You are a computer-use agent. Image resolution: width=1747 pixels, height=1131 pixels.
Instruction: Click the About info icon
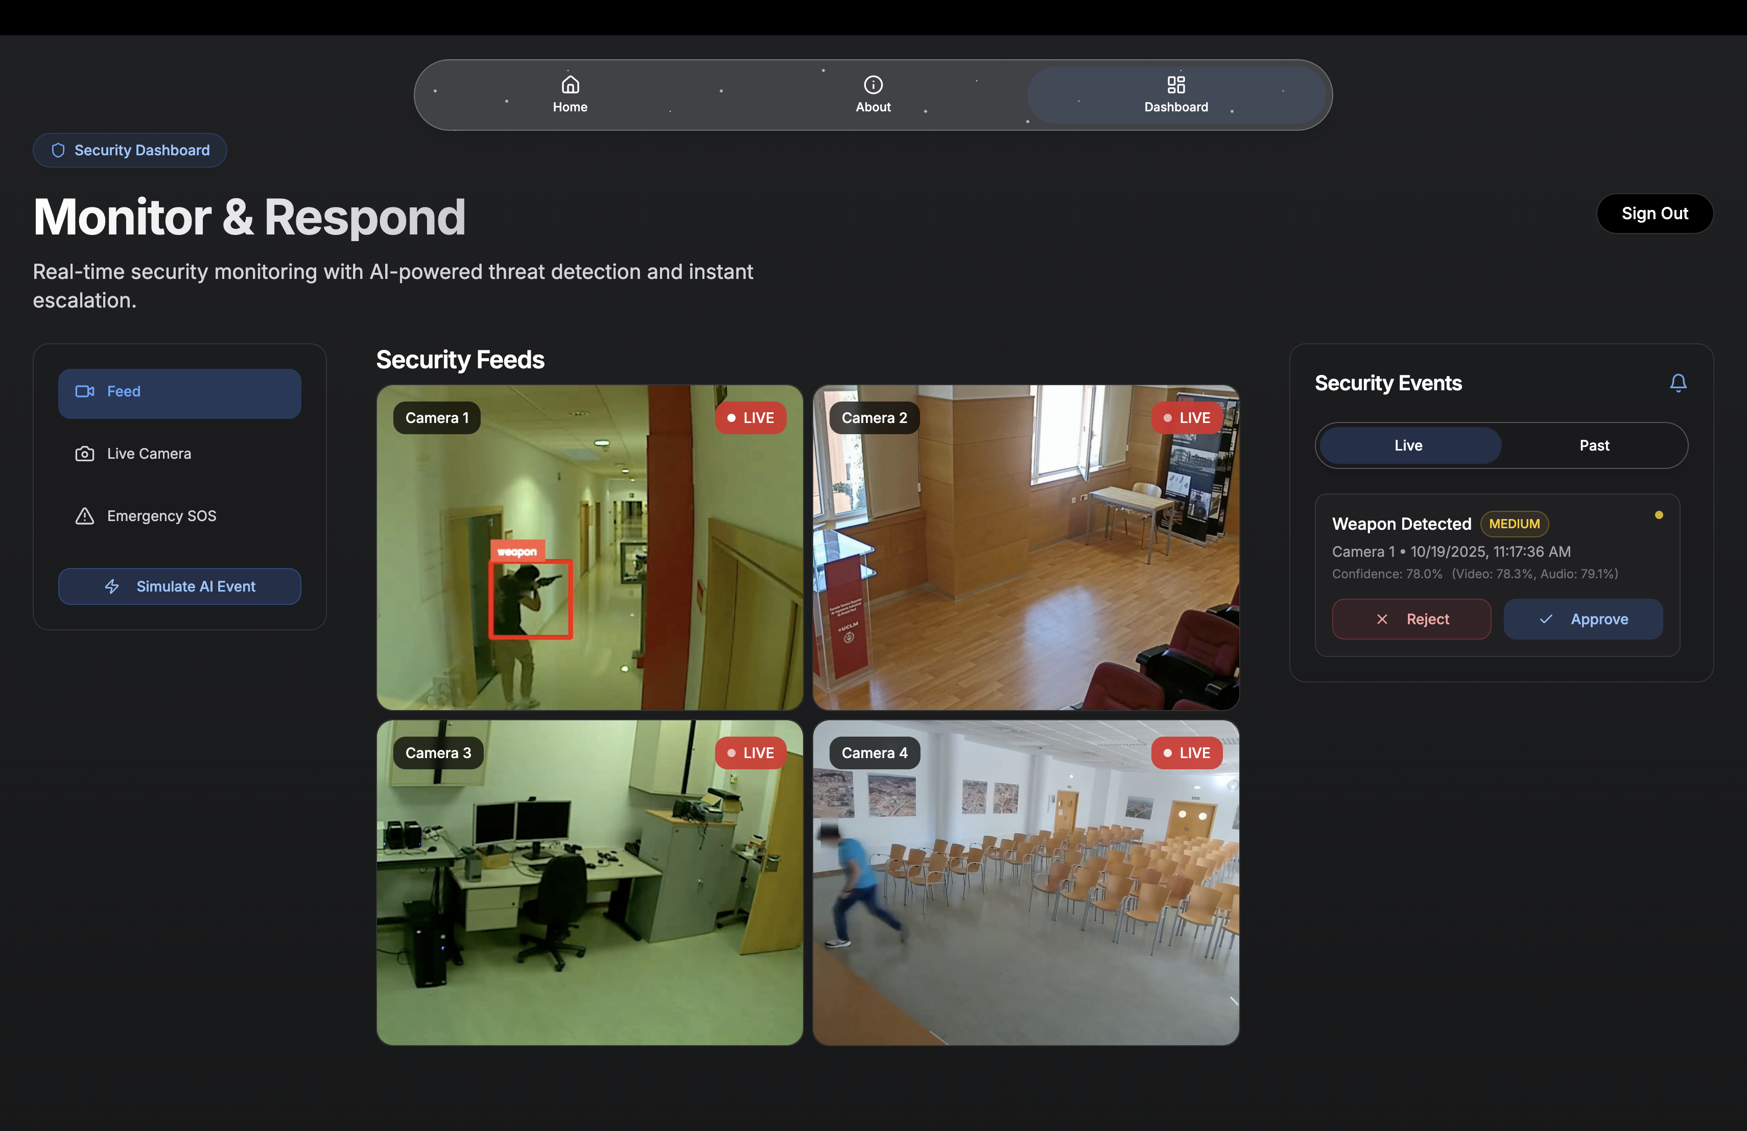click(873, 84)
